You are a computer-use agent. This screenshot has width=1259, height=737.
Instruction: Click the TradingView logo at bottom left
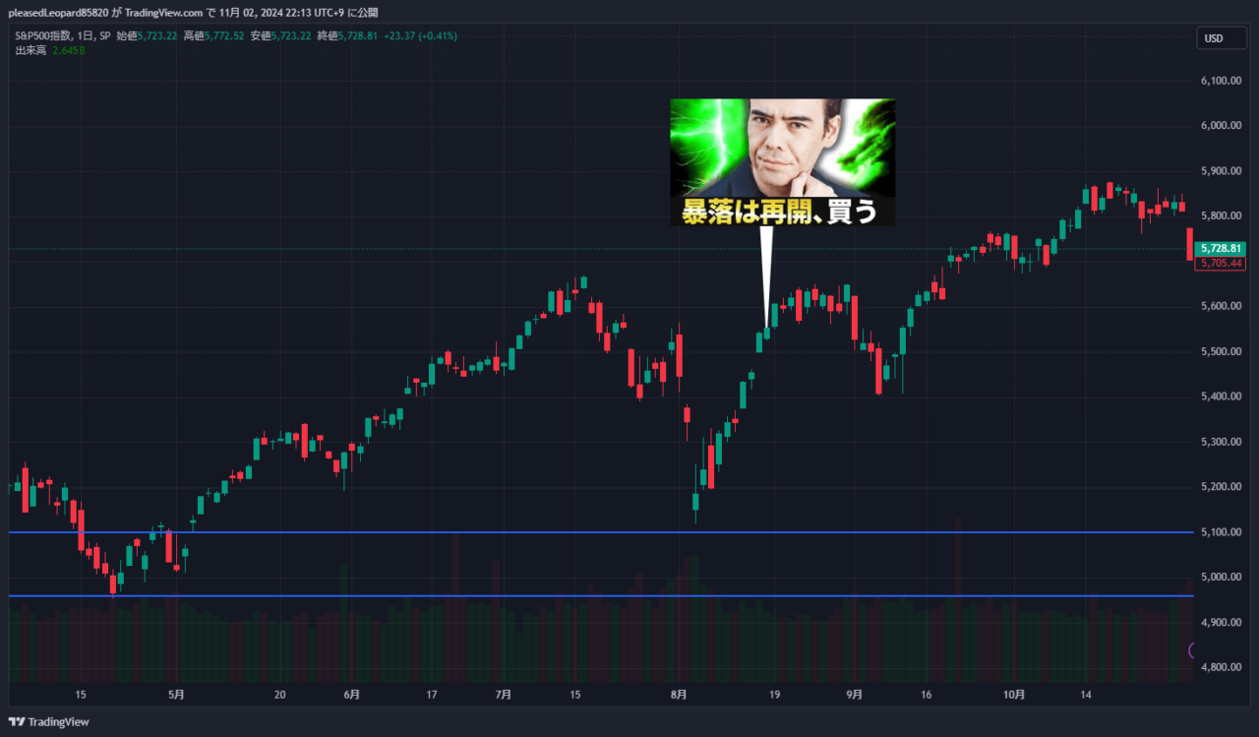coord(50,721)
